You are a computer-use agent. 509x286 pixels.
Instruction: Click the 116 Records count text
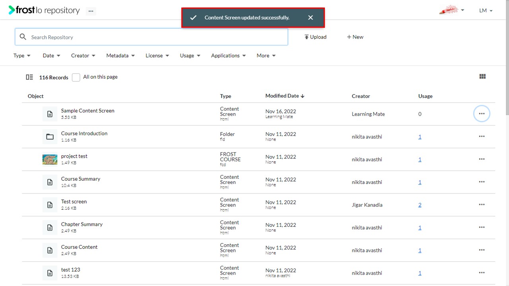tap(54, 77)
